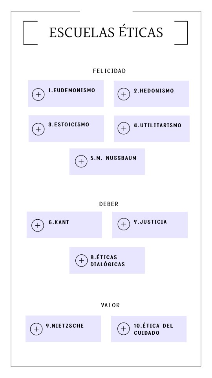The width and height of the screenshot is (212, 378).
Task: Open the plus icon beside 7.Justicia
Action: (124, 224)
